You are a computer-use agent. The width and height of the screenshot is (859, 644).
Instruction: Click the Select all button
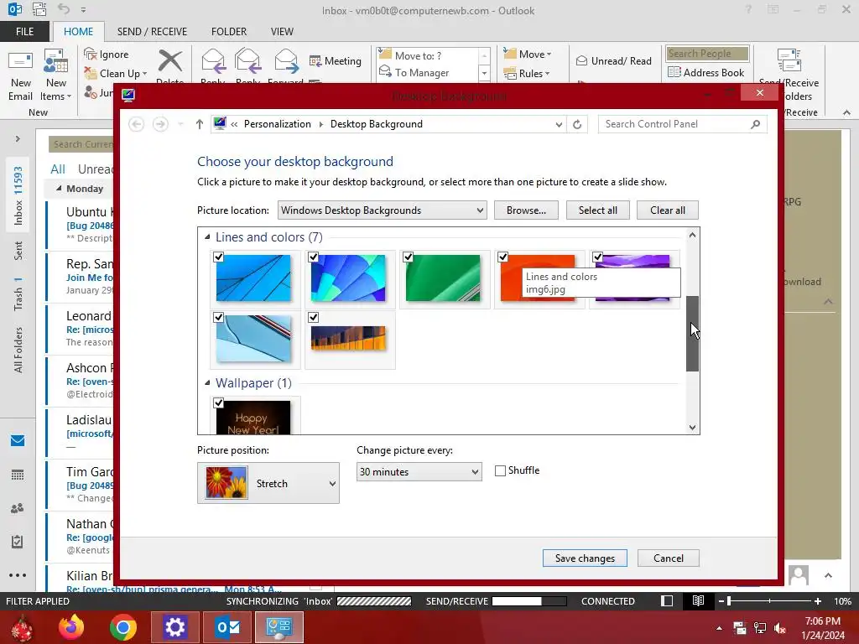pyautogui.click(x=597, y=210)
